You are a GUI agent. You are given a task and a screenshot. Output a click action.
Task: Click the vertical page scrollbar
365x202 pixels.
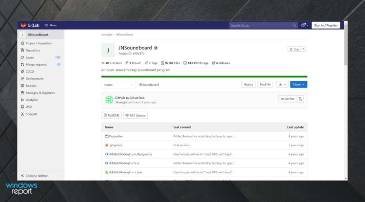pos(346,45)
